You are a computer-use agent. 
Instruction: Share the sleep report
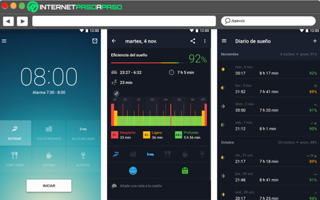pos(192,41)
